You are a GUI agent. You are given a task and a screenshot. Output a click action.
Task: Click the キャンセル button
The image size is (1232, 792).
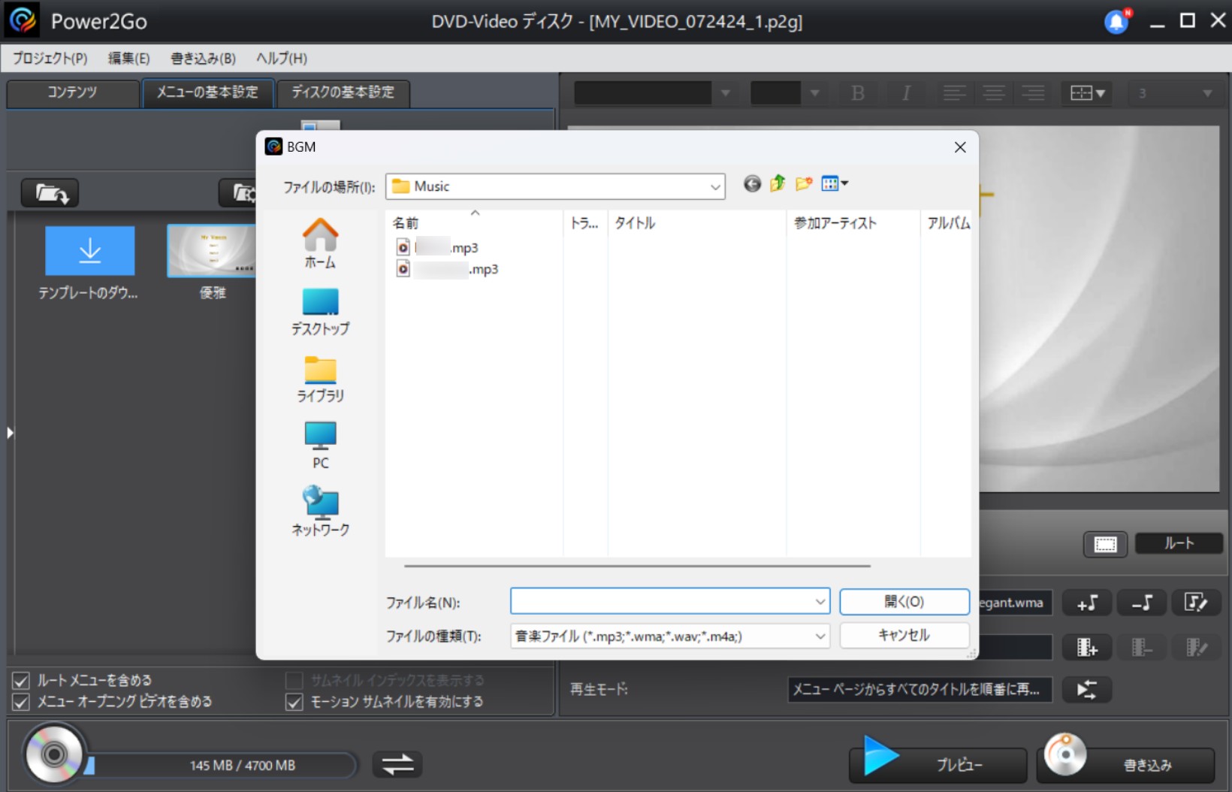click(x=904, y=636)
